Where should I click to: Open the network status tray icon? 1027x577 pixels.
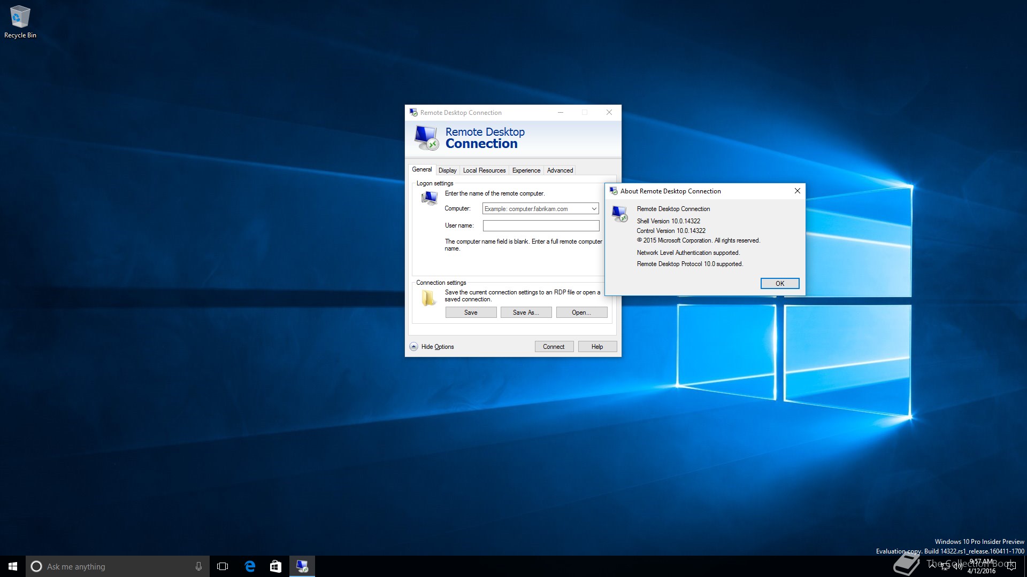(945, 566)
